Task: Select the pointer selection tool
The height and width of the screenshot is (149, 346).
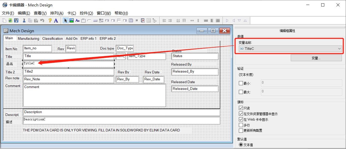Action: pos(66,20)
